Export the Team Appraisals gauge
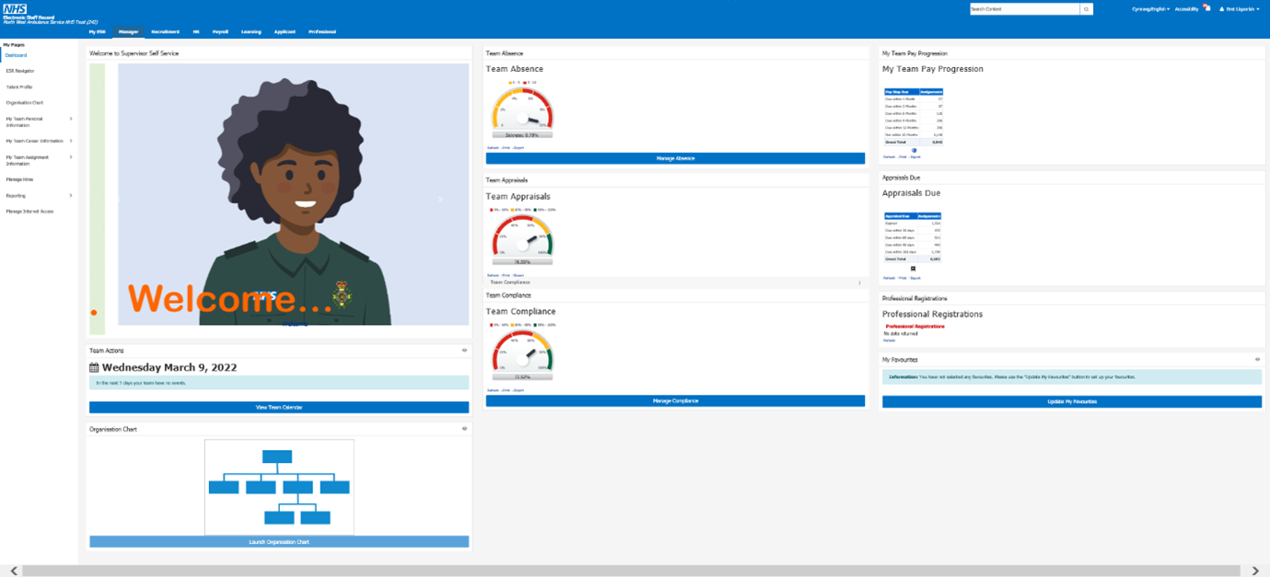Viewport: 1270px width, 577px height. pos(518,275)
